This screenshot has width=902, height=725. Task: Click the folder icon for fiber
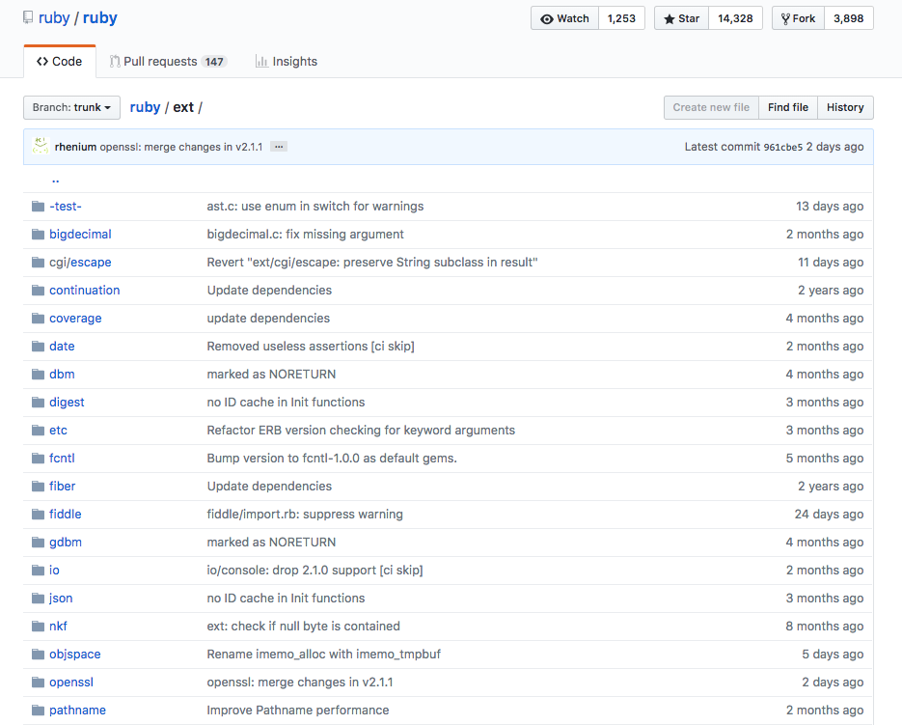(38, 486)
